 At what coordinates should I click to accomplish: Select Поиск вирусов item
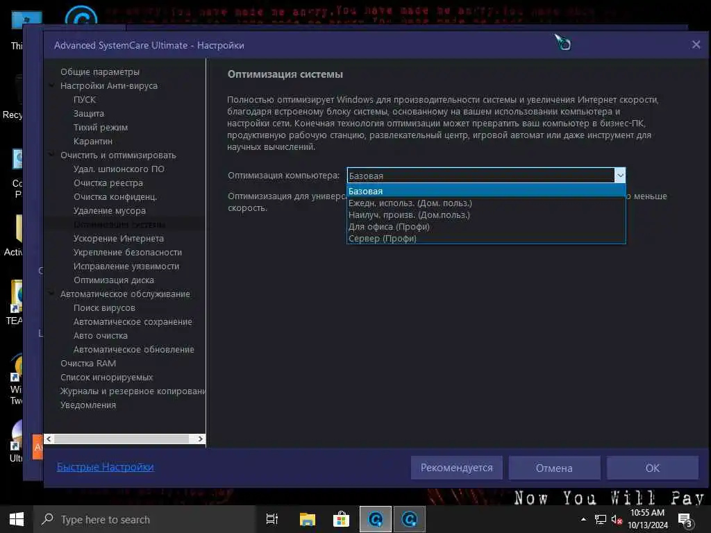pyautogui.click(x=104, y=307)
